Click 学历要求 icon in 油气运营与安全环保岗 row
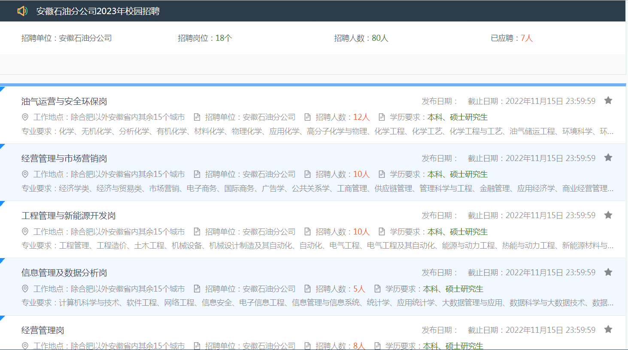The height and width of the screenshot is (350, 628). tap(382, 117)
